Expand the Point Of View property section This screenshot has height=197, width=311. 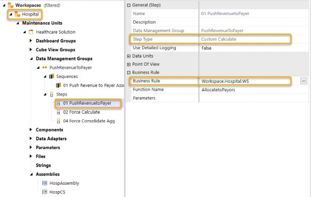click(x=129, y=65)
